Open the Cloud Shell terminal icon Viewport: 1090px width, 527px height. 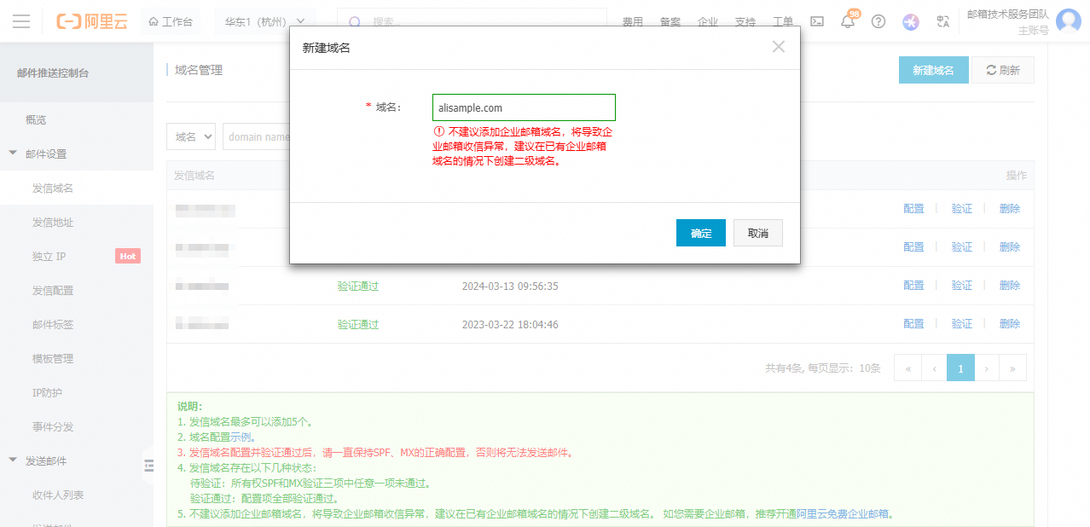(817, 21)
